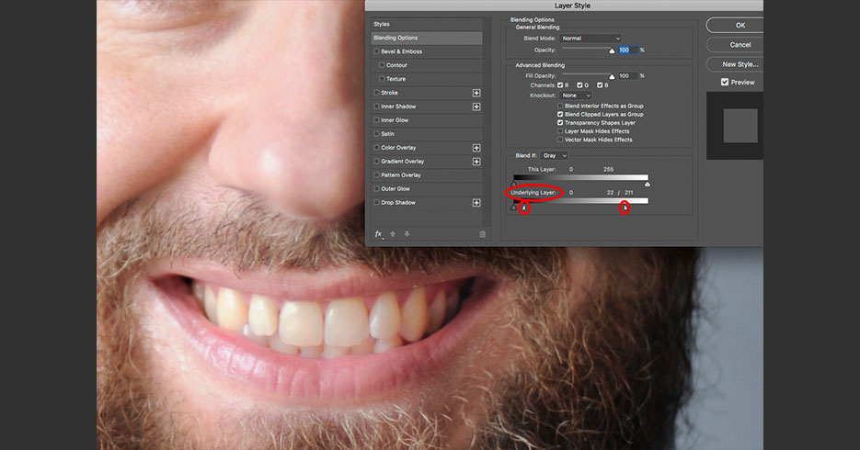Click the move effect up arrow
860x450 pixels.
(393, 234)
